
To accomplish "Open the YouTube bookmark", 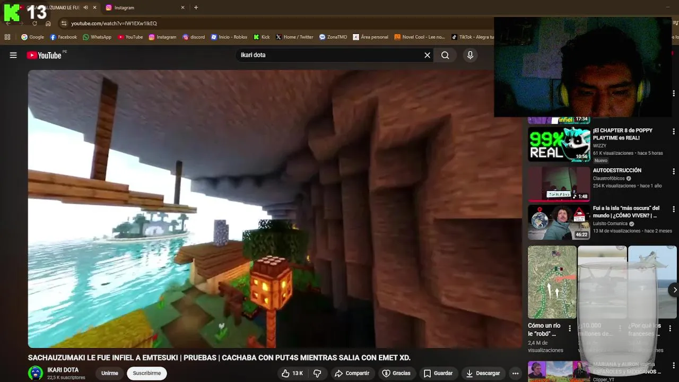I will pos(130,37).
